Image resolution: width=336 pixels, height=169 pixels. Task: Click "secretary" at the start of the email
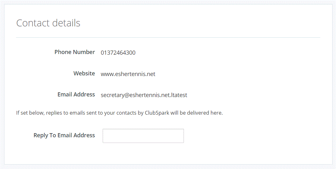click(x=112, y=95)
